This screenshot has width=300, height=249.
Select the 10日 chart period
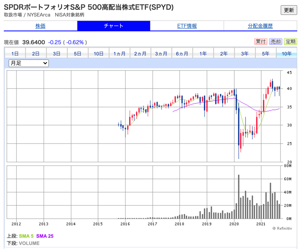98,53
